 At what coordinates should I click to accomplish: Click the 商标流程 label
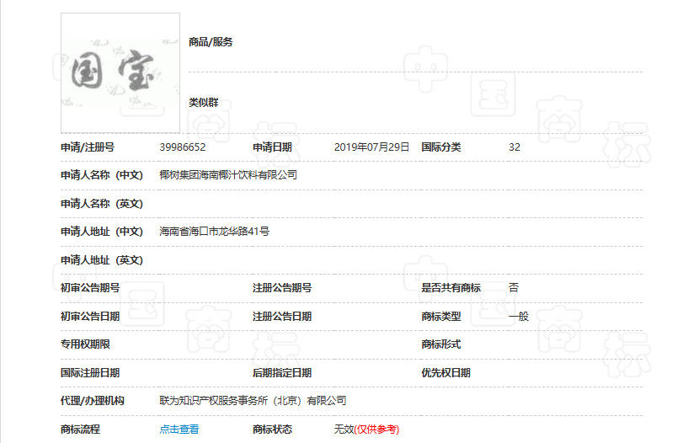(80, 429)
